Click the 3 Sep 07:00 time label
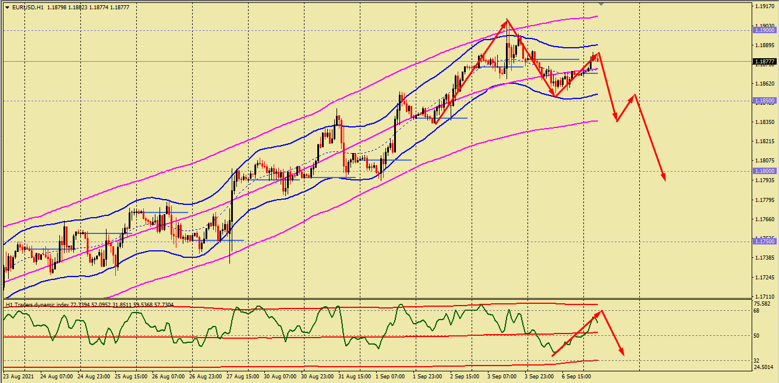Image resolution: width=779 pixels, height=383 pixels. coord(503,377)
